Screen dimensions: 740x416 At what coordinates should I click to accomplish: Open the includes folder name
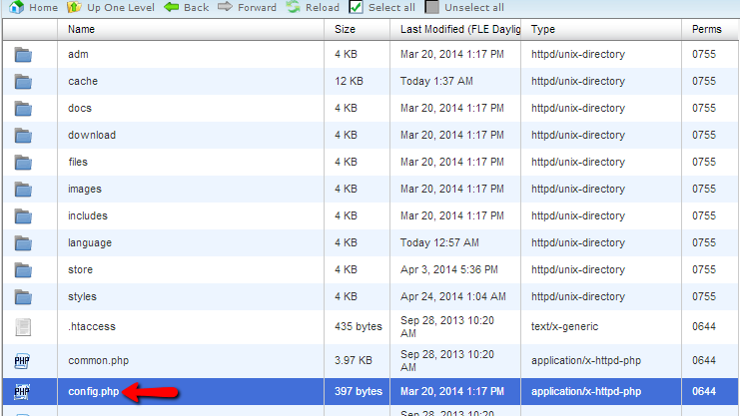[87, 215]
